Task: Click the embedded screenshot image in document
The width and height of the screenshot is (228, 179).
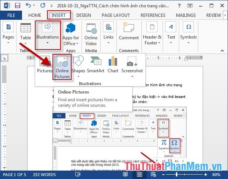Action: click(x=119, y=139)
